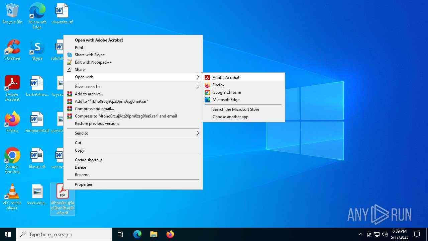
Task: Select the Microsoft Edge desktop shortcut
Action: click(x=37, y=16)
